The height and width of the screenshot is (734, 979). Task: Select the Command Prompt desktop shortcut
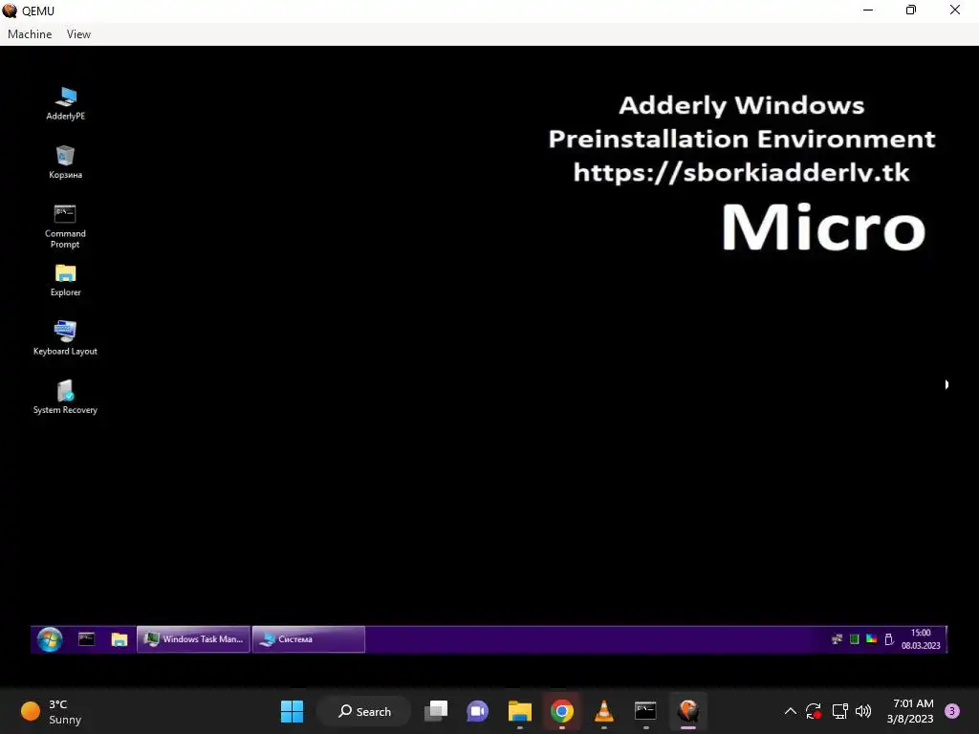click(65, 226)
